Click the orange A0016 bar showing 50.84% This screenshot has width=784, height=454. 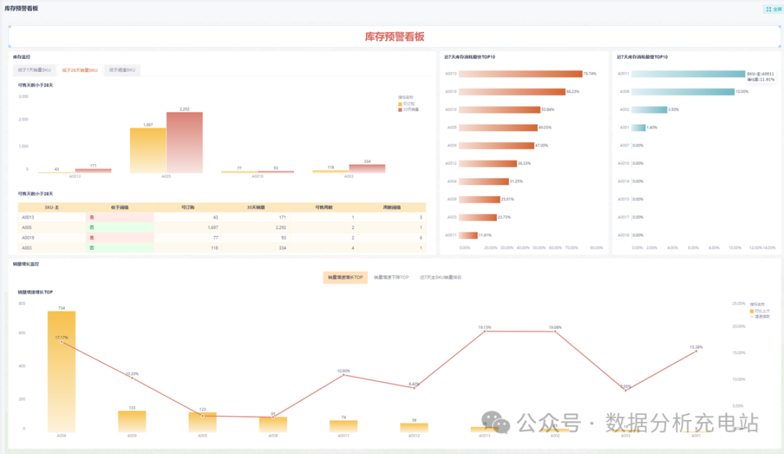pyautogui.click(x=499, y=110)
